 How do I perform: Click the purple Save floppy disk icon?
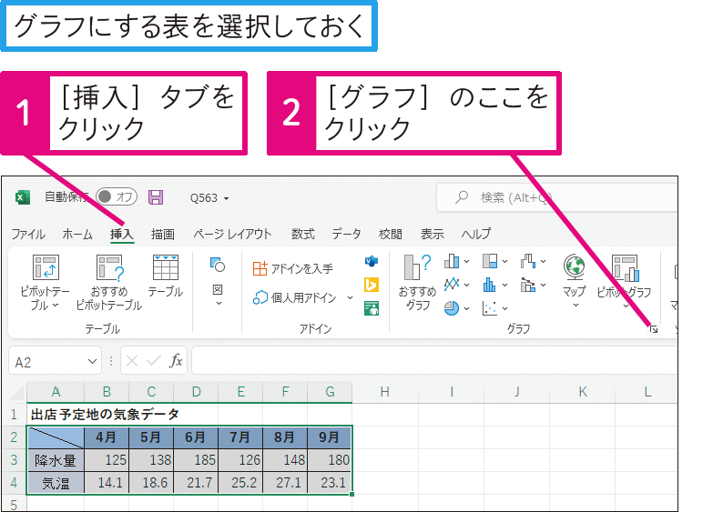click(156, 197)
